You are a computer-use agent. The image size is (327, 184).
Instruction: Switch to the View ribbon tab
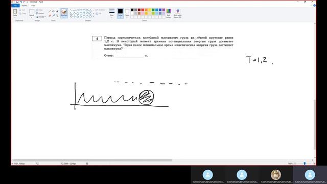(x=33, y=6)
